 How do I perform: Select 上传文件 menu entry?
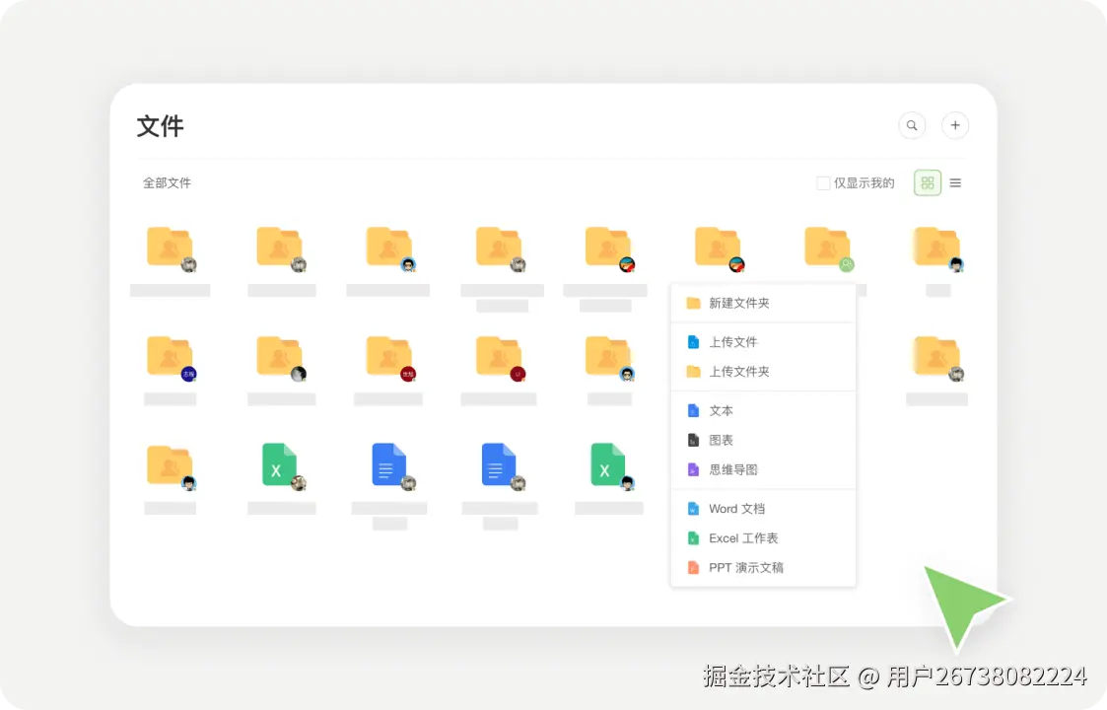coord(763,342)
